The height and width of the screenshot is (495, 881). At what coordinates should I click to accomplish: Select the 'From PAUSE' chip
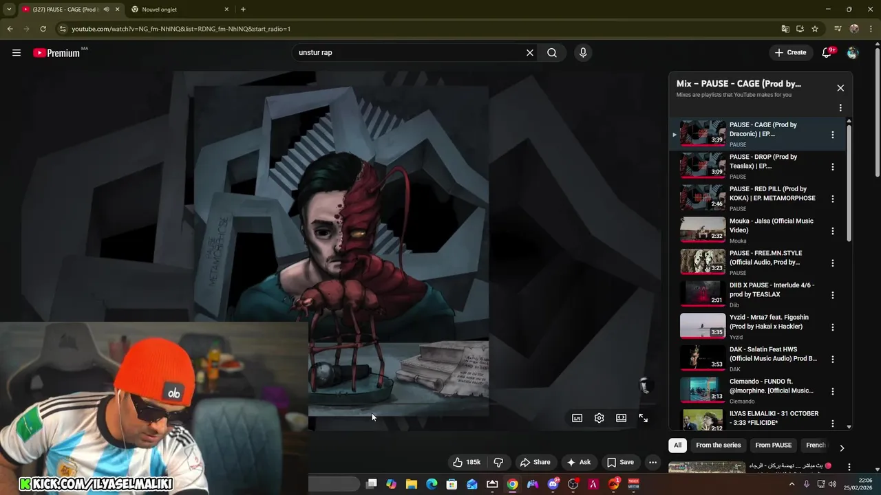click(774, 445)
